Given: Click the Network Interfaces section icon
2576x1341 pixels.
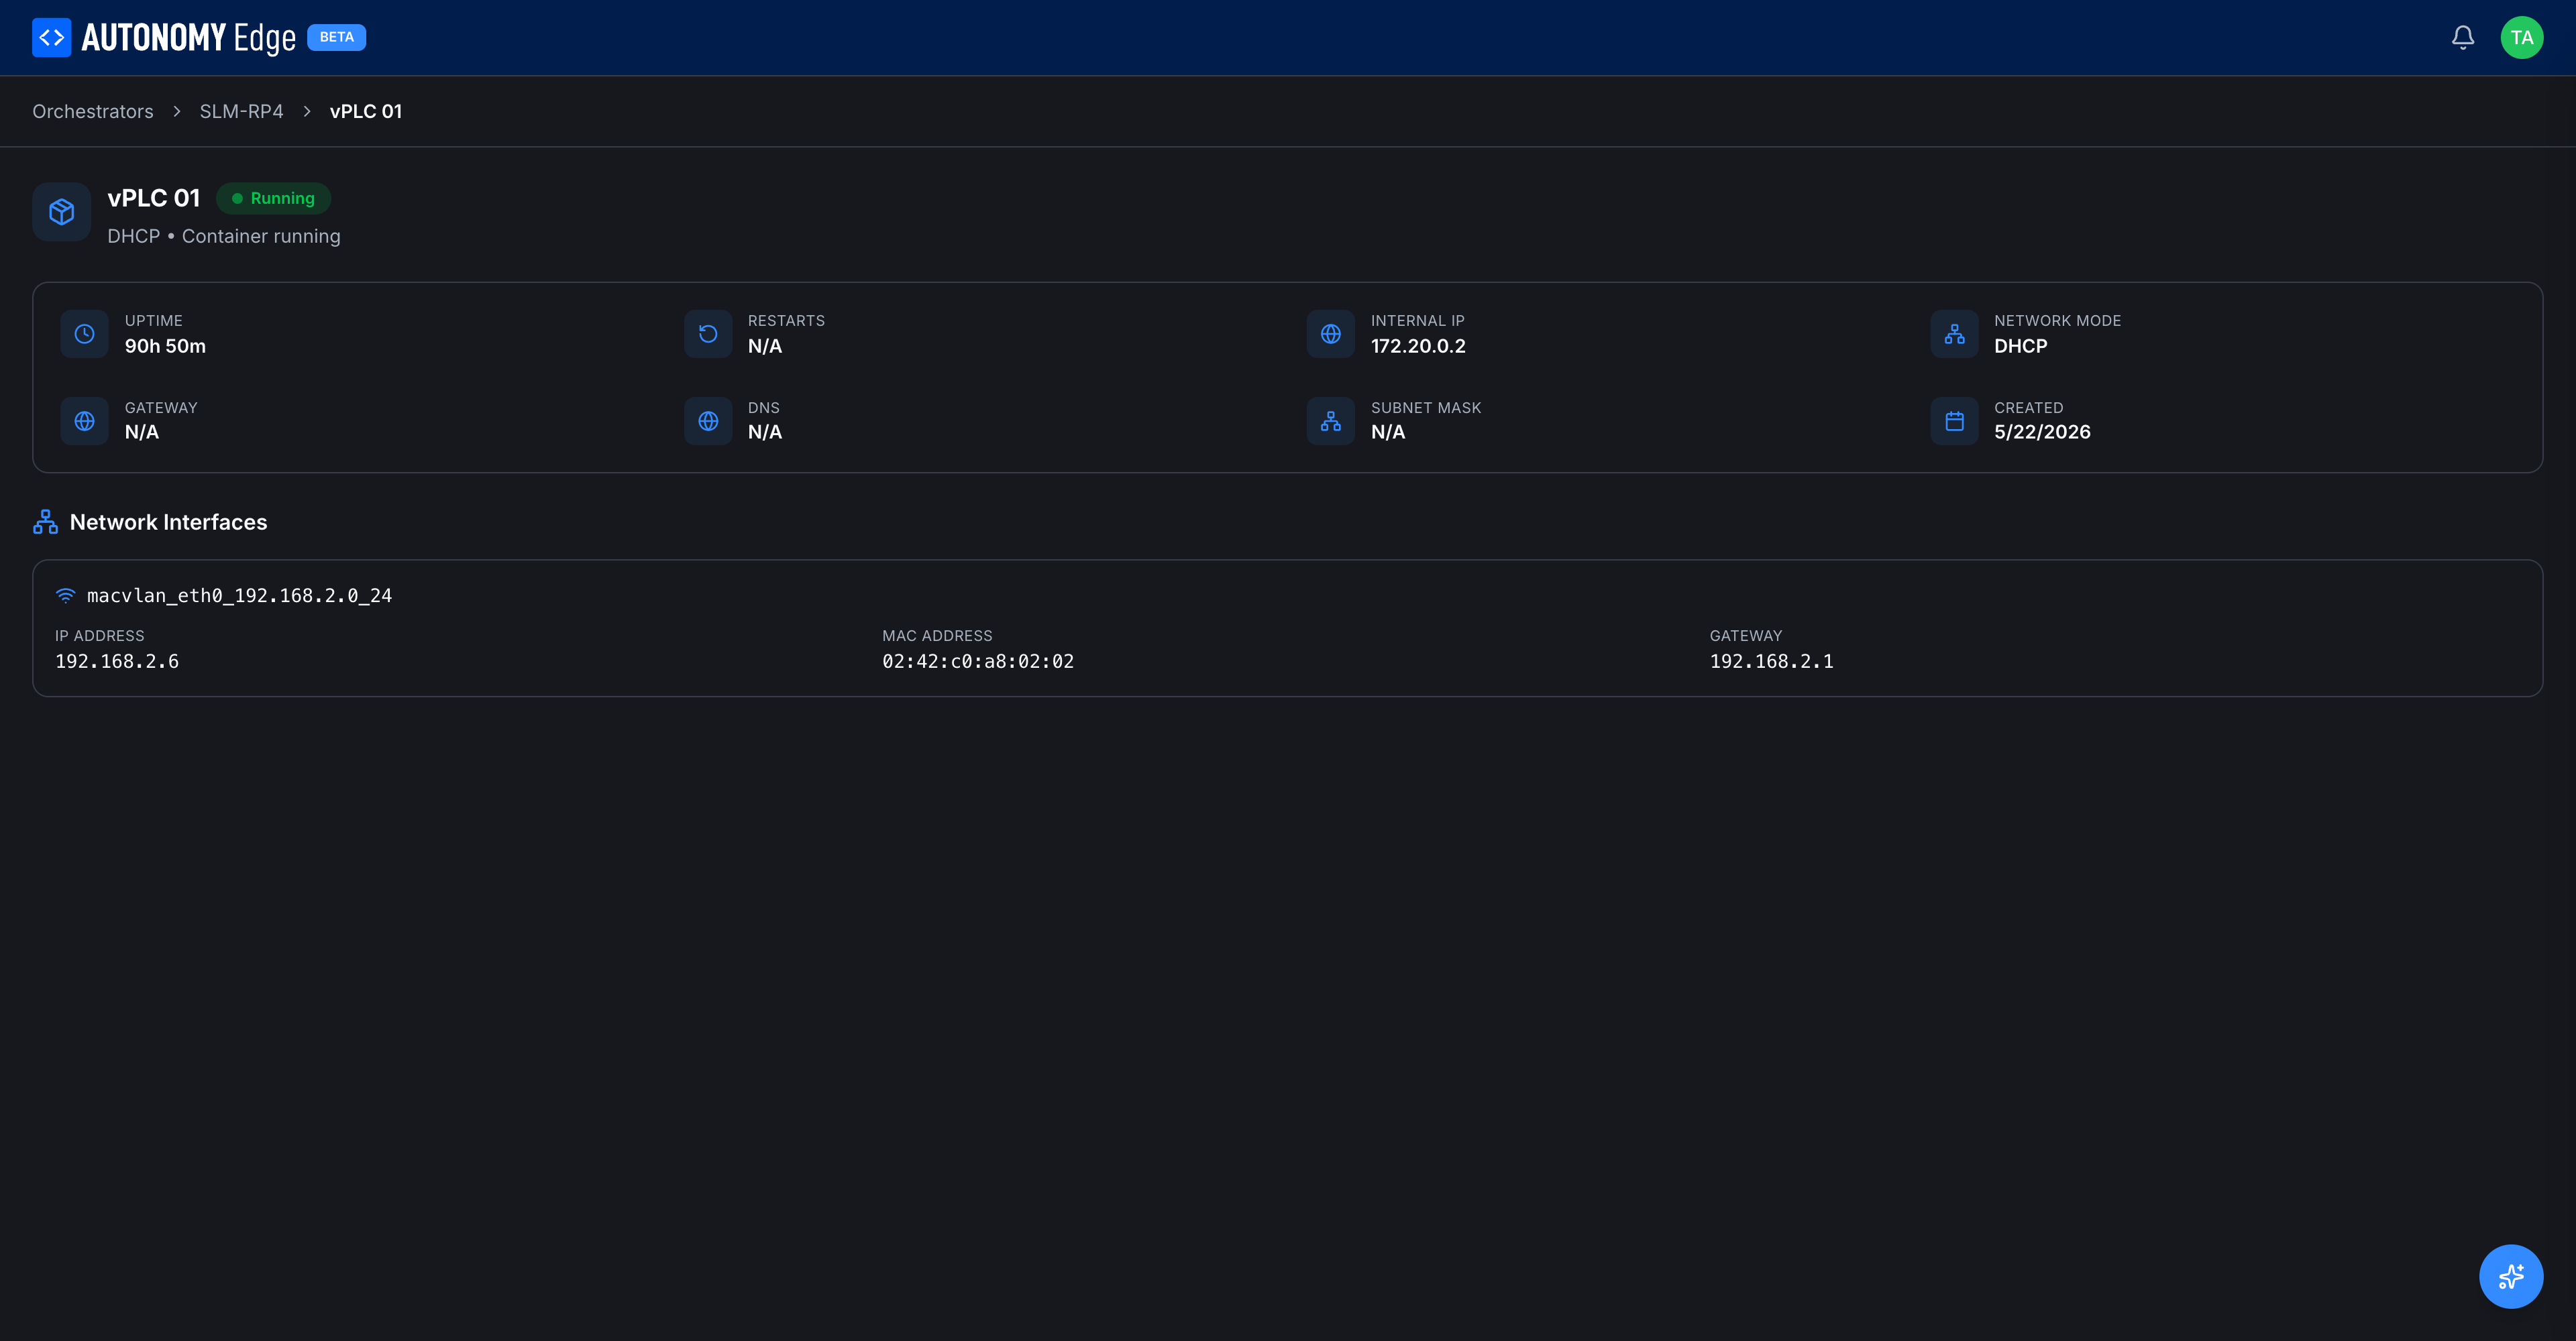Looking at the screenshot, I should (45, 522).
